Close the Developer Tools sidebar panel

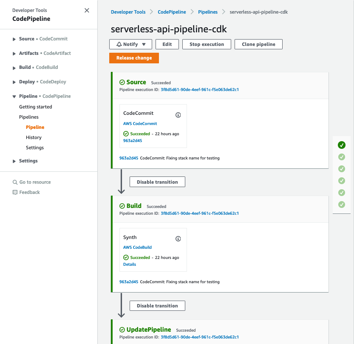[87, 10]
